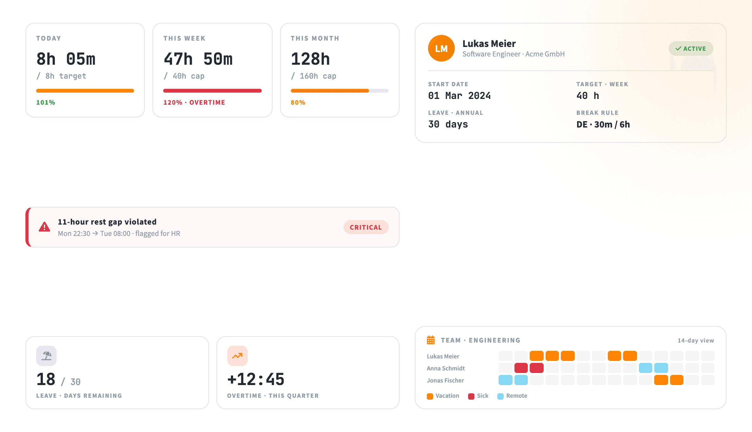Click the 80% label
Image resolution: width=752 pixels, height=432 pixels.
[x=298, y=102]
